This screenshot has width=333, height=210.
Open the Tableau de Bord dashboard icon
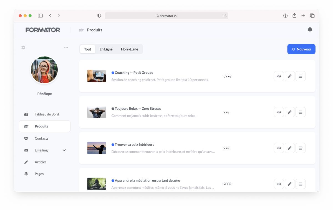(26, 114)
